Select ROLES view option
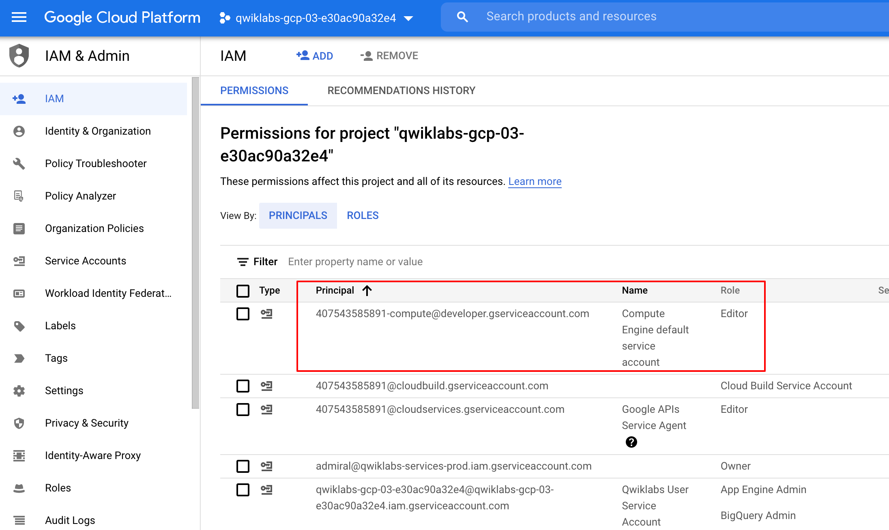Image resolution: width=889 pixels, height=530 pixels. click(x=363, y=216)
